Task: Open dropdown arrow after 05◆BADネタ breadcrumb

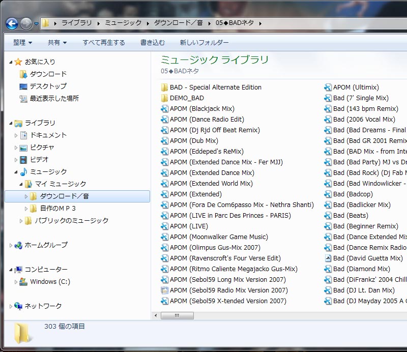Action: [260, 23]
